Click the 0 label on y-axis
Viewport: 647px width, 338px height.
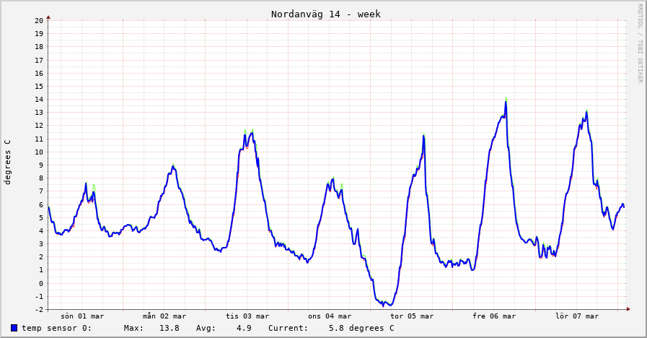coord(41,283)
